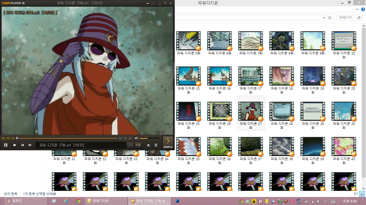Select the 파워 디지몬 28화 video file
Image resolution: width=366 pixels, height=205 pixels.
click(x=282, y=115)
